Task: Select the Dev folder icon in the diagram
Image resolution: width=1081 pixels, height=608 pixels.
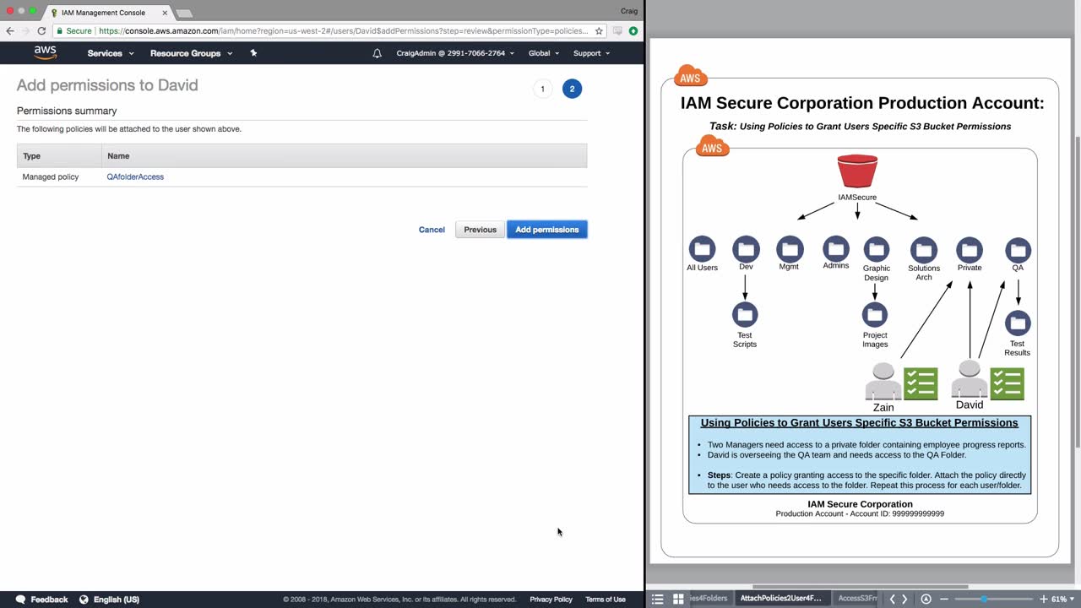Action: [x=746, y=249]
